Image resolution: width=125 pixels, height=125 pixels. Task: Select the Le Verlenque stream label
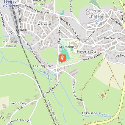46,75
